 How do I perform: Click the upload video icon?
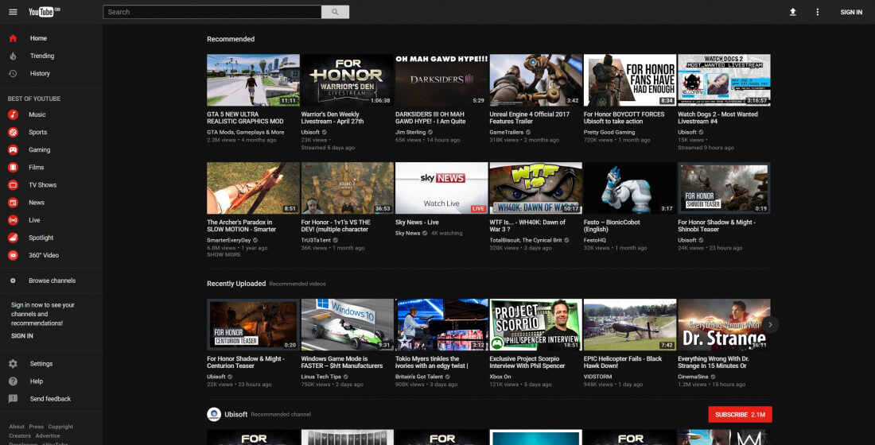(x=792, y=12)
